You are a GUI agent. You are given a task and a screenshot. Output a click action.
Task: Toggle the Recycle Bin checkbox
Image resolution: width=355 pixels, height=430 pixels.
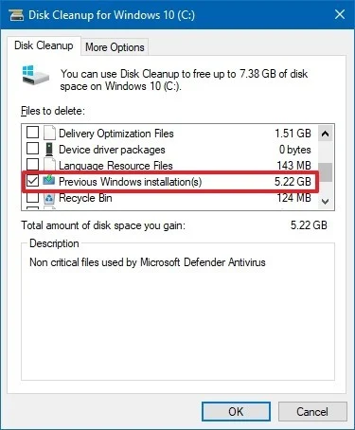32,197
